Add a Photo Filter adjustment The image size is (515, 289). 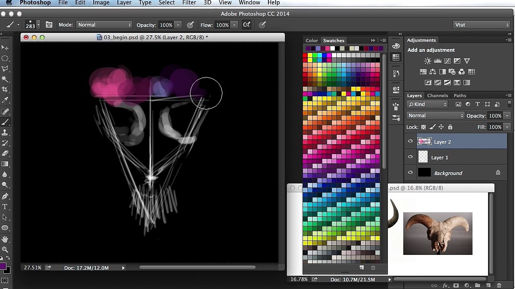(x=452, y=72)
